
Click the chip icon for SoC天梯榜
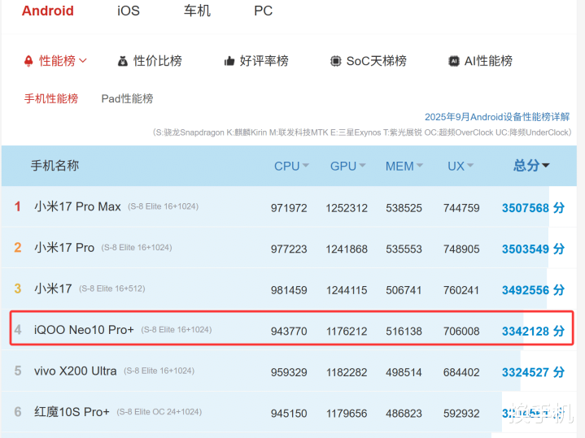tap(335, 61)
